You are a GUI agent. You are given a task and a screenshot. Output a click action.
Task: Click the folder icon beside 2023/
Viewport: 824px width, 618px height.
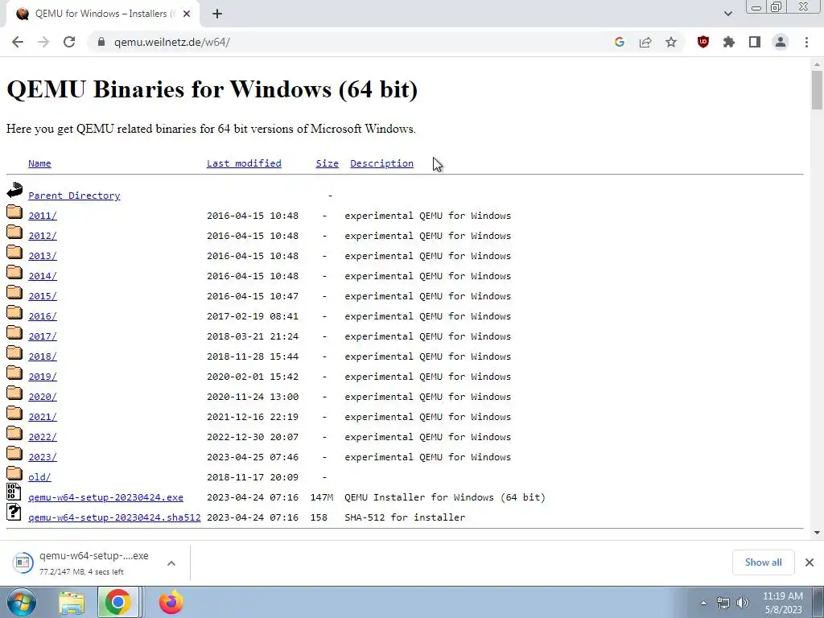pyautogui.click(x=14, y=453)
